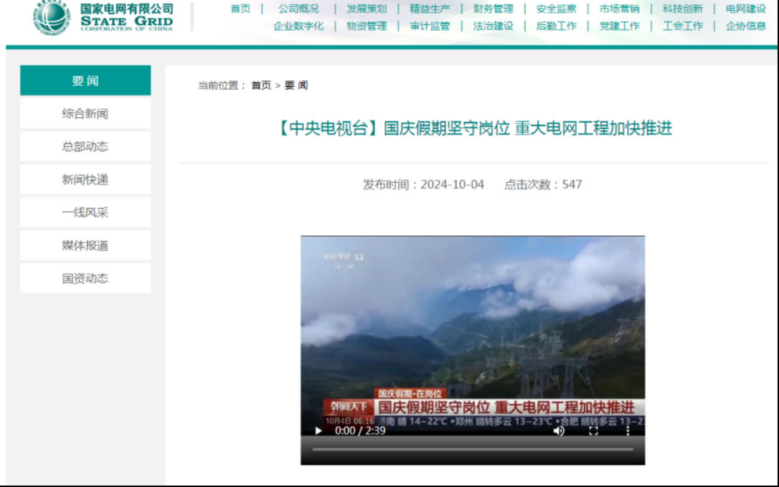Mute the video volume
The height and width of the screenshot is (487, 779).
pyautogui.click(x=559, y=430)
